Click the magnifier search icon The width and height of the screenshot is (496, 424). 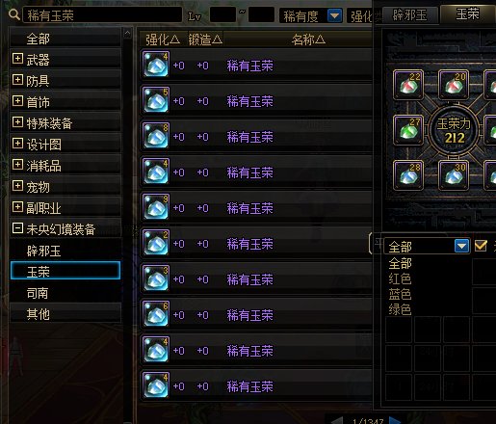click(14, 14)
